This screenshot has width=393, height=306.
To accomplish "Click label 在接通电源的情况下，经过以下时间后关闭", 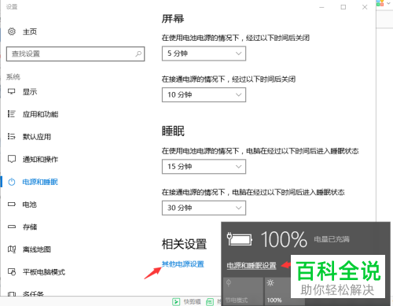I will 229,79.
